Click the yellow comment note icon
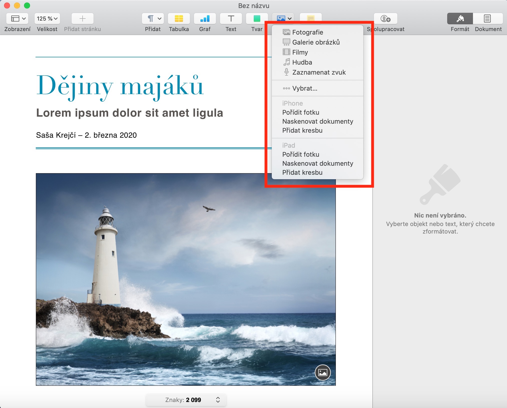This screenshot has height=408, width=507. click(x=311, y=17)
